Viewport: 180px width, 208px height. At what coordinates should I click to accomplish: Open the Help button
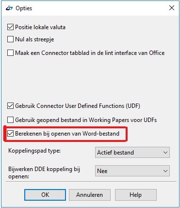136,195
